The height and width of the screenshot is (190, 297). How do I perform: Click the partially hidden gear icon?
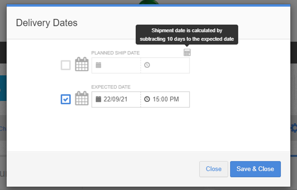[x=294, y=128]
